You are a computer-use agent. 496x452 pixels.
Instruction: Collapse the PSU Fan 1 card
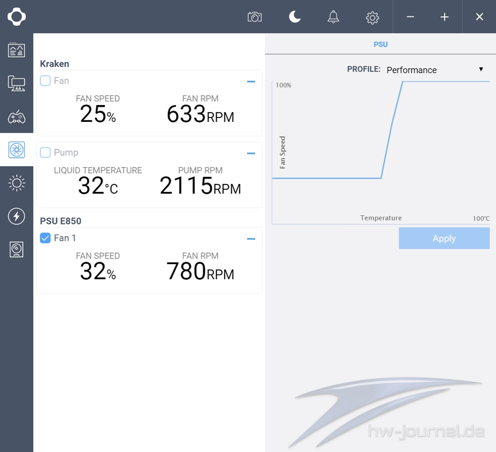click(x=251, y=239)
